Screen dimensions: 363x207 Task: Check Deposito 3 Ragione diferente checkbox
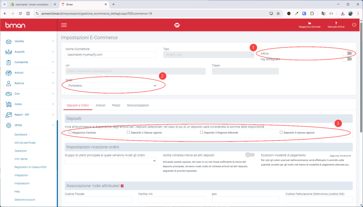coord(201,132)
